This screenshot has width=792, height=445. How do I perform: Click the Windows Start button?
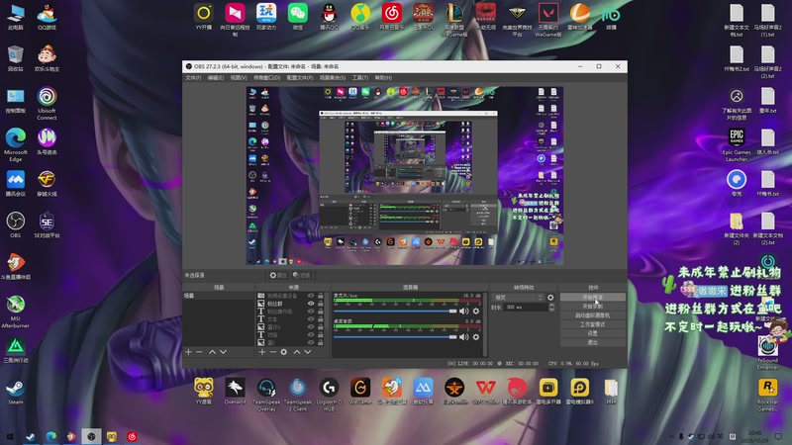[x=10, y=437]
